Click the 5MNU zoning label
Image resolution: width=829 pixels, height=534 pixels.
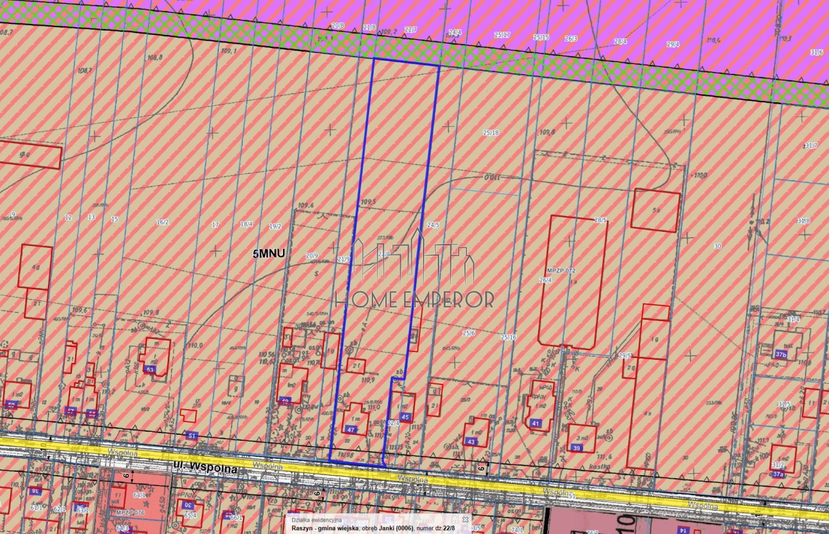coord(269,254)
